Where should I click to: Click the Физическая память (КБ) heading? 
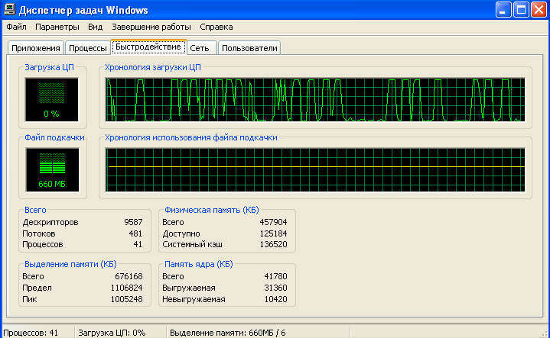[x=212, y=210]
